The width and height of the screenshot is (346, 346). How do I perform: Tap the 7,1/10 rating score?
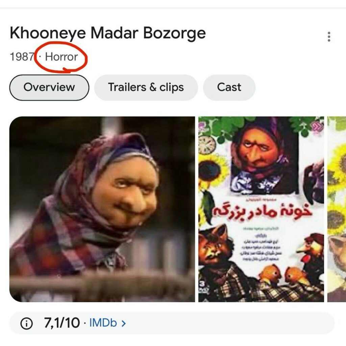62,323
